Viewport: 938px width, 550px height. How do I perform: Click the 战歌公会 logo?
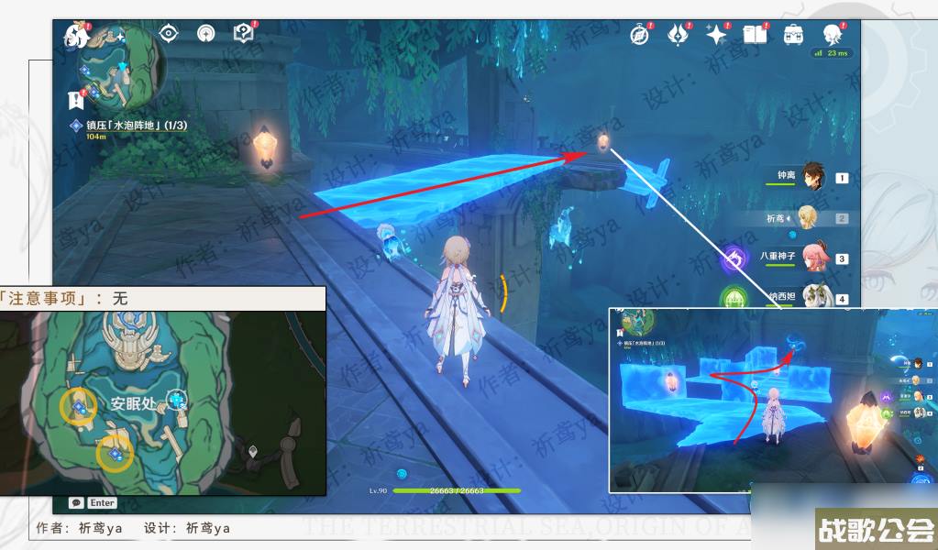(x=876, y=529)
